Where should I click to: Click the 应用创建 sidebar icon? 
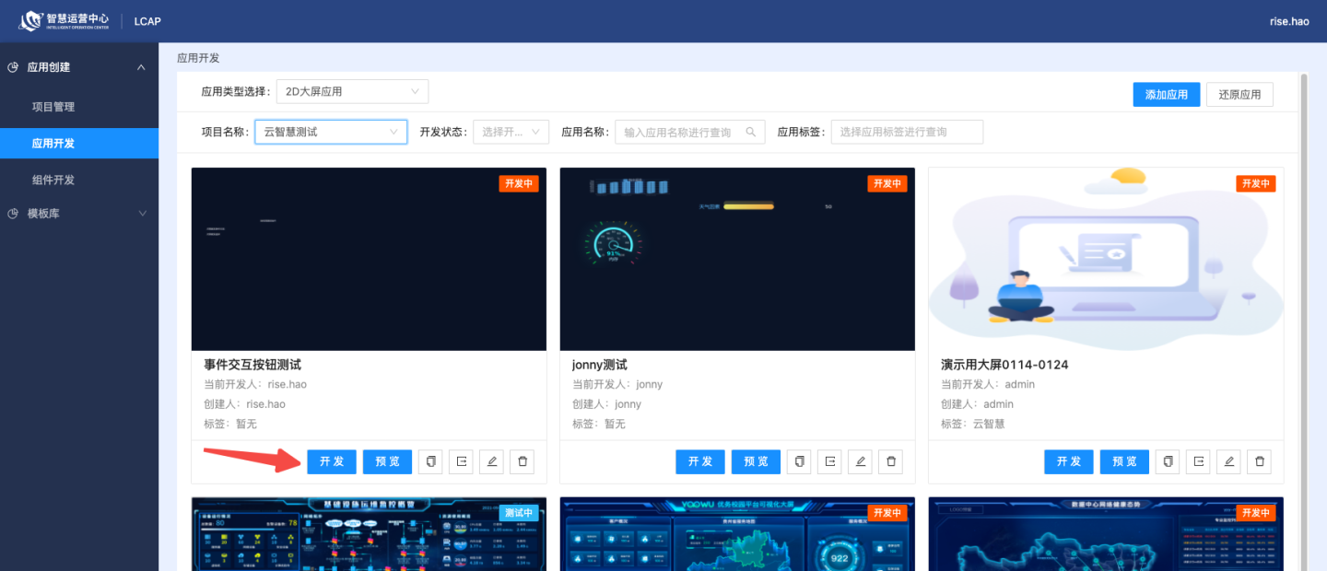click(13, 67)
